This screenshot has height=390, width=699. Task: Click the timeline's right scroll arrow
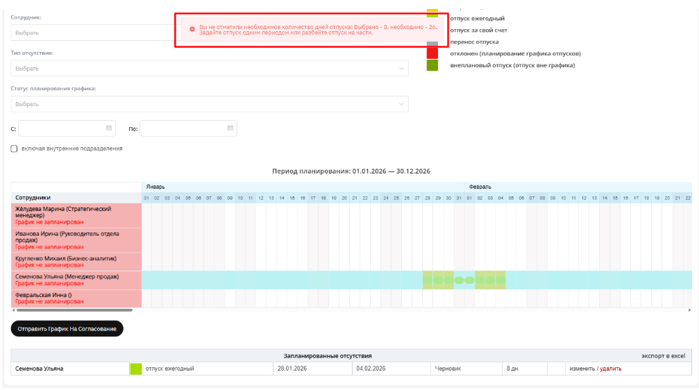tap(689, 310)
